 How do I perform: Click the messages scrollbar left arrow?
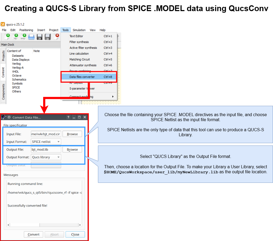(x=8, y=225)
